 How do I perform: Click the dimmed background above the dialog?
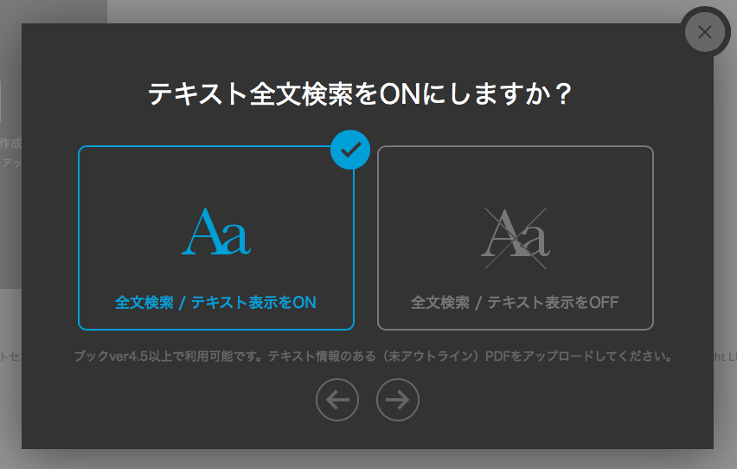[376, 10]
